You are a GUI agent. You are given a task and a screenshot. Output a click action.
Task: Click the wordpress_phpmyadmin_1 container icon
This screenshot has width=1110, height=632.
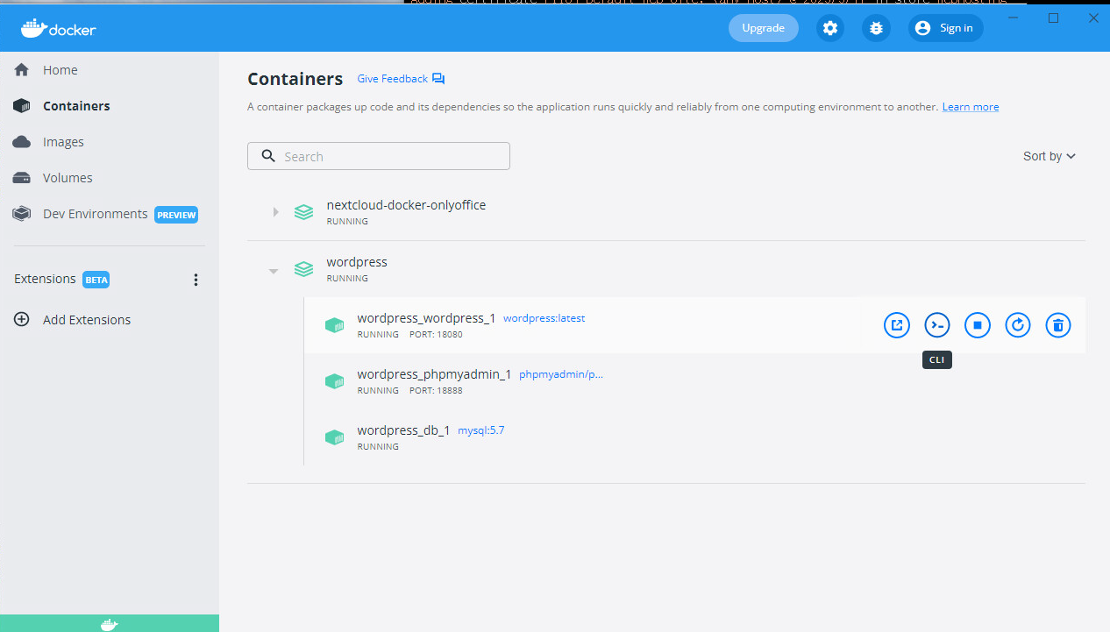coord(334,381)
